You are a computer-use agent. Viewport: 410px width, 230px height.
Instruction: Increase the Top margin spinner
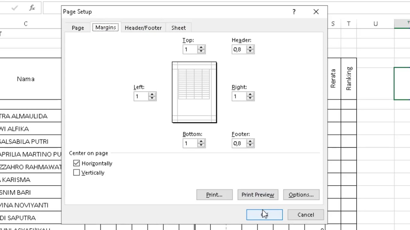tap(201, 47)
